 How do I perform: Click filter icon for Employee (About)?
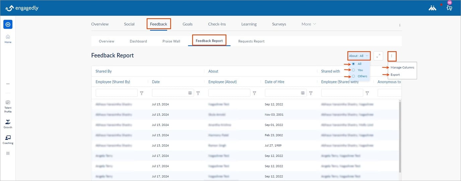pos(254,93)
